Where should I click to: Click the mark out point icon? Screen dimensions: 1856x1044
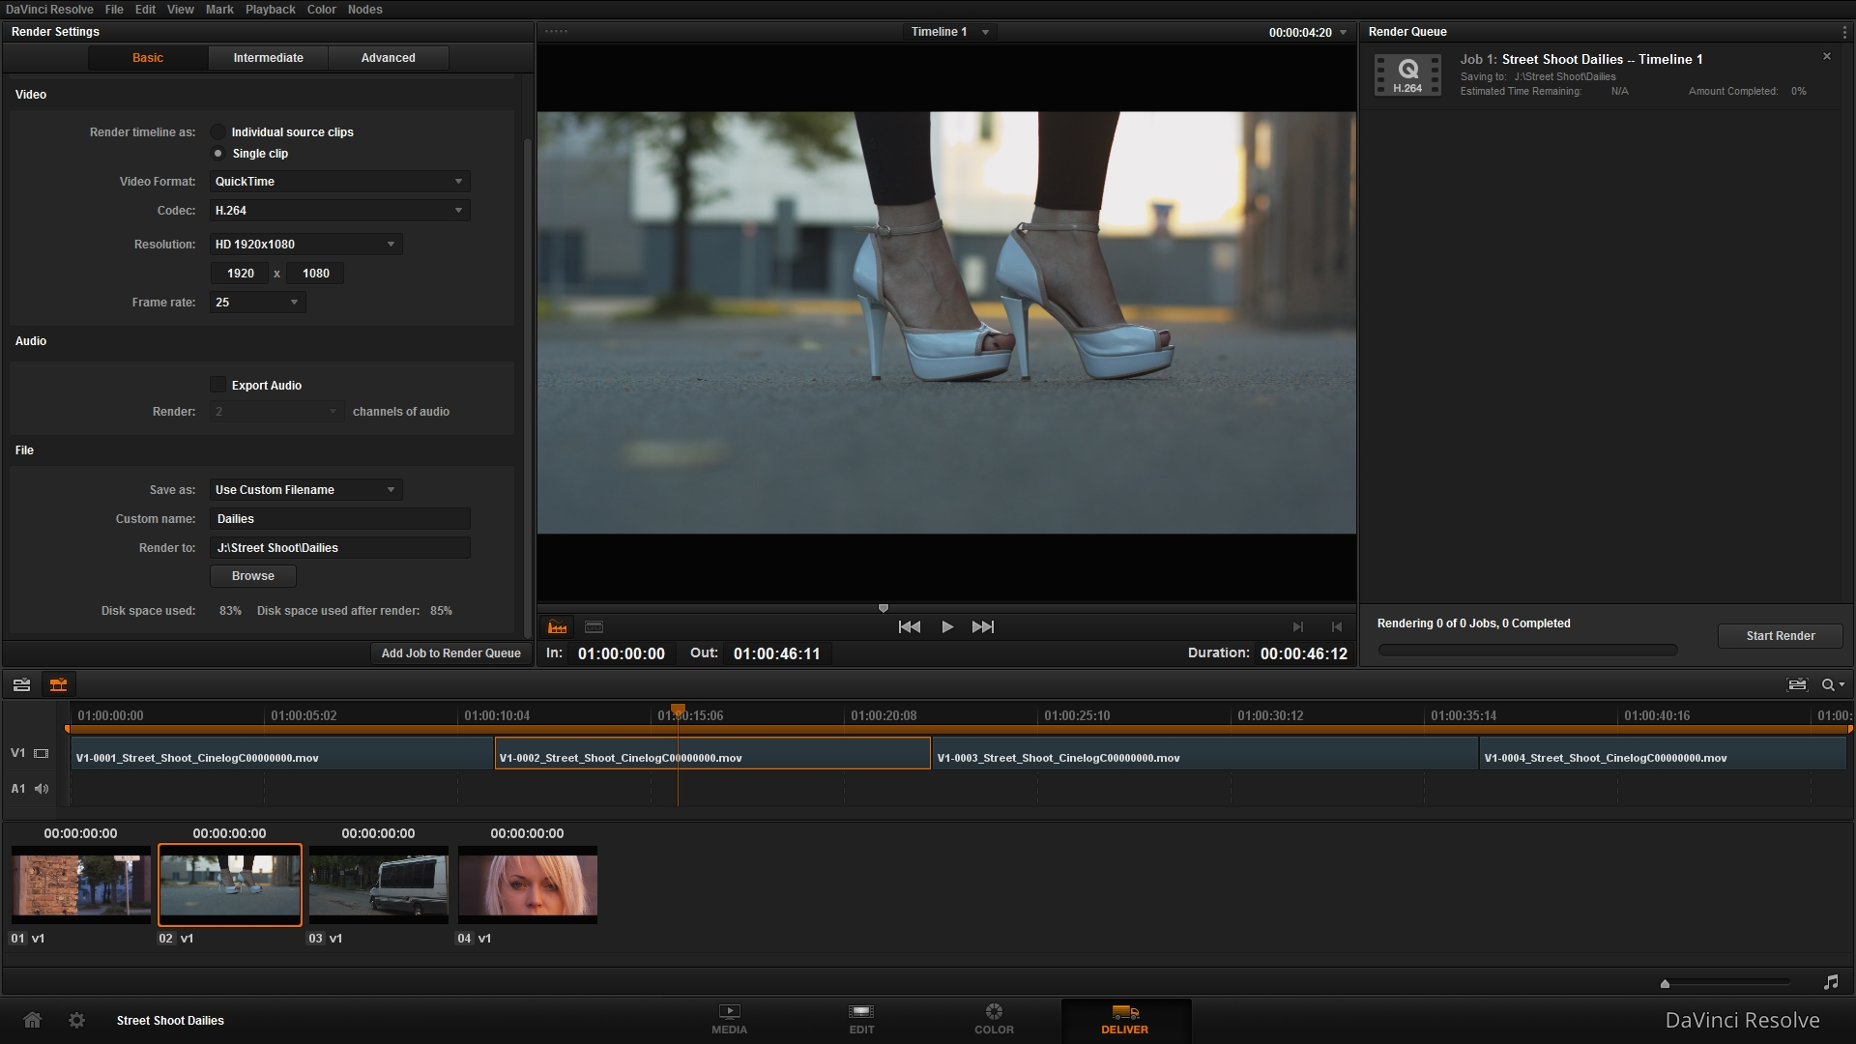pos(1337,626)
